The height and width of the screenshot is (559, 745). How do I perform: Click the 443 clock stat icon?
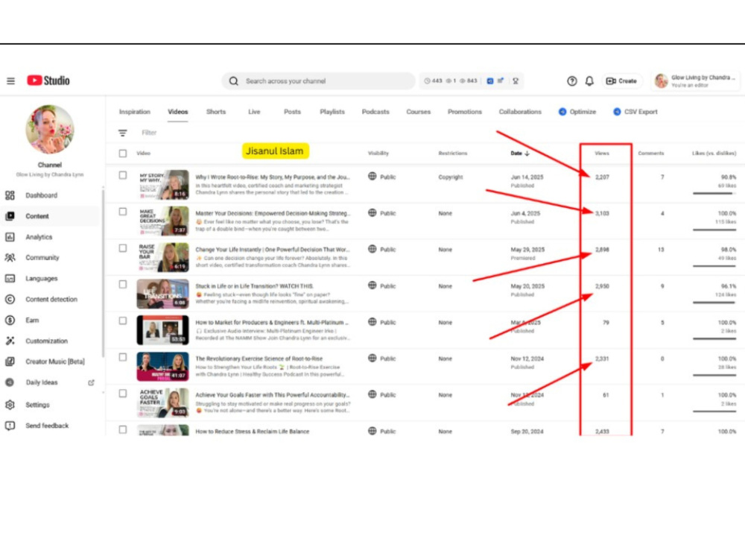[427, 80]
